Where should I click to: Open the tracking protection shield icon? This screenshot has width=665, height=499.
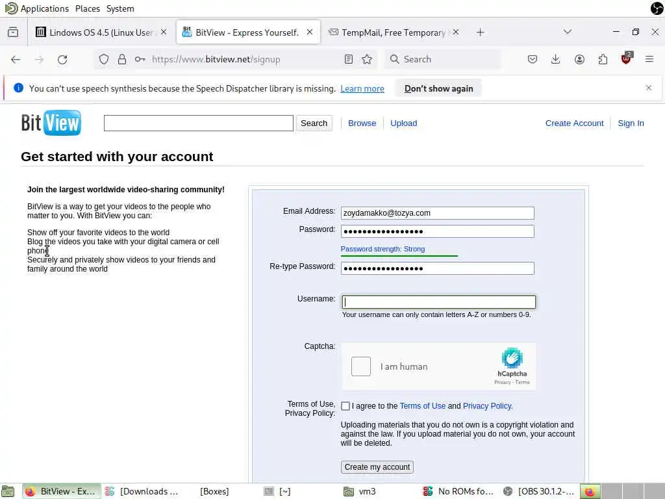(104, 59)
